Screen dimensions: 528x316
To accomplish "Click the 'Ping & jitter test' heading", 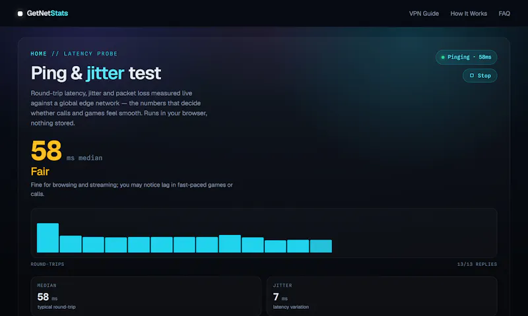I will 96,73.
